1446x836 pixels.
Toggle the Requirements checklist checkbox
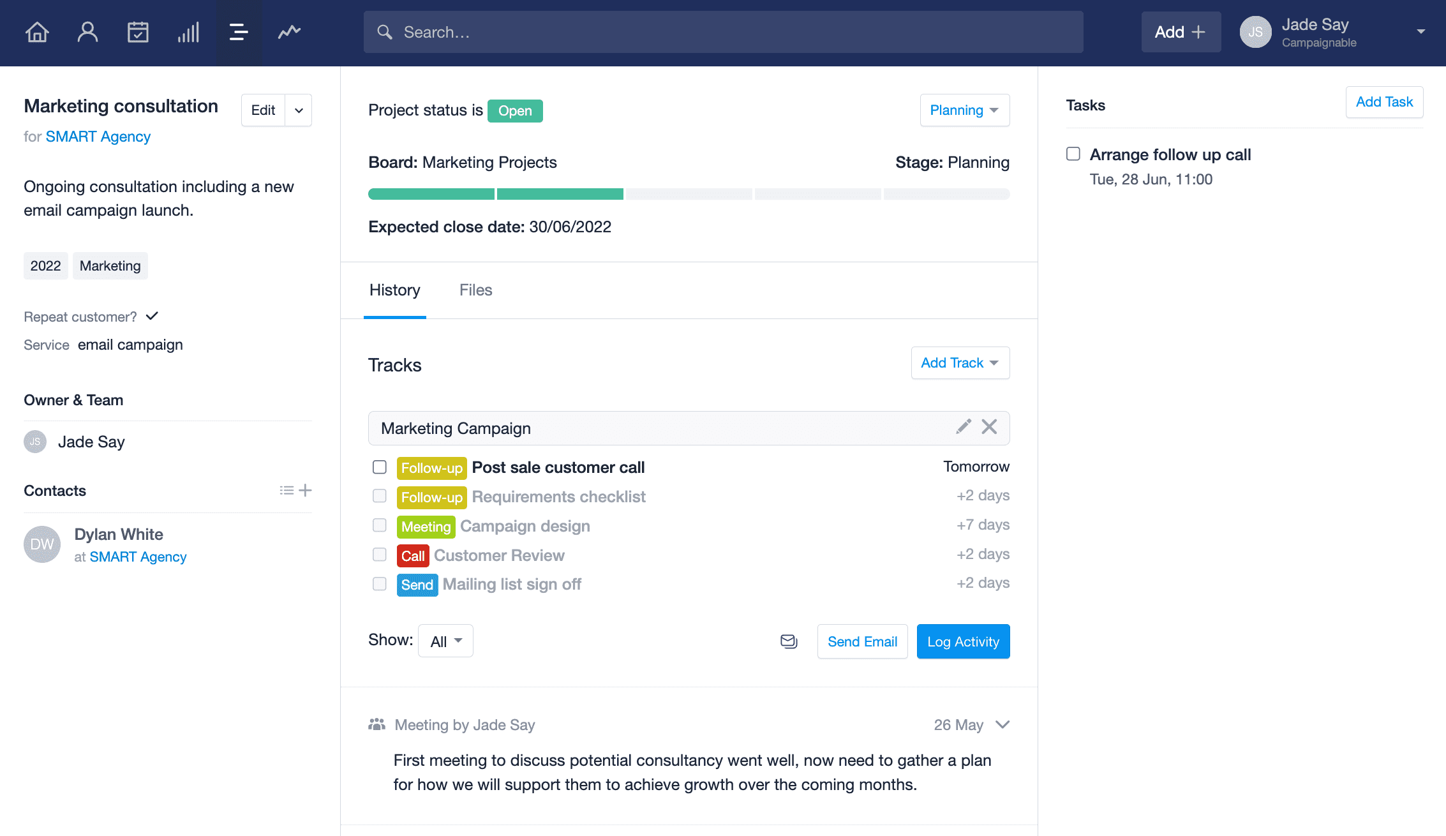click(379, 496)
